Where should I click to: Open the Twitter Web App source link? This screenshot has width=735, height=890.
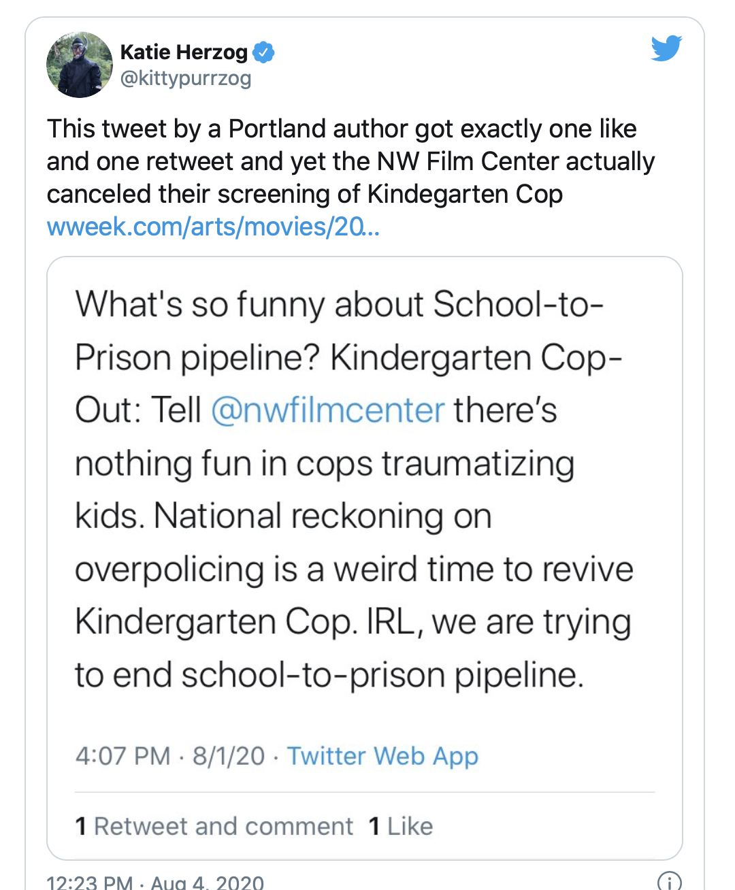point(382,756)
